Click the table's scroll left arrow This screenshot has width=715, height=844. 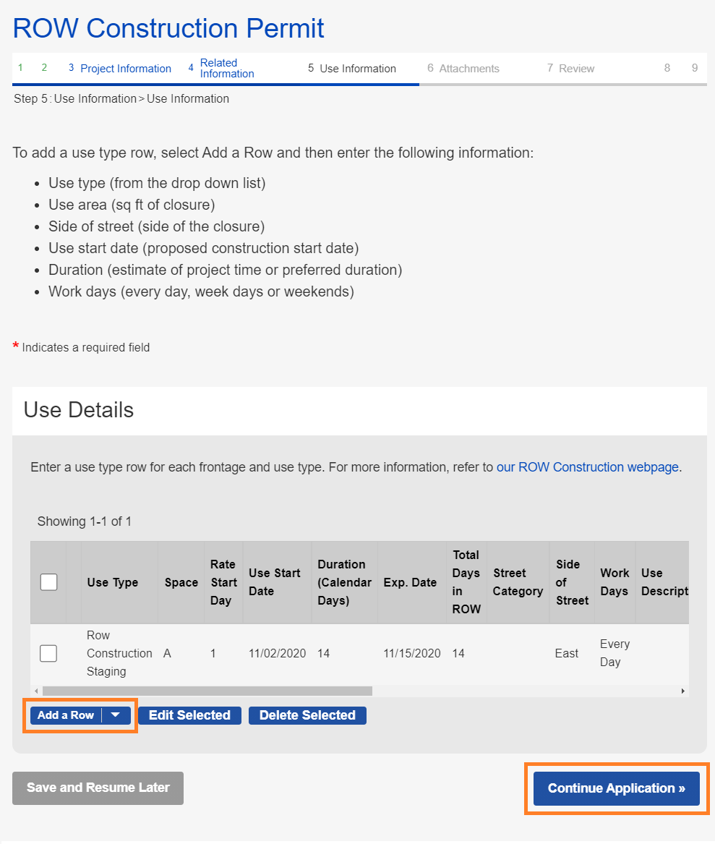point(36,691)
